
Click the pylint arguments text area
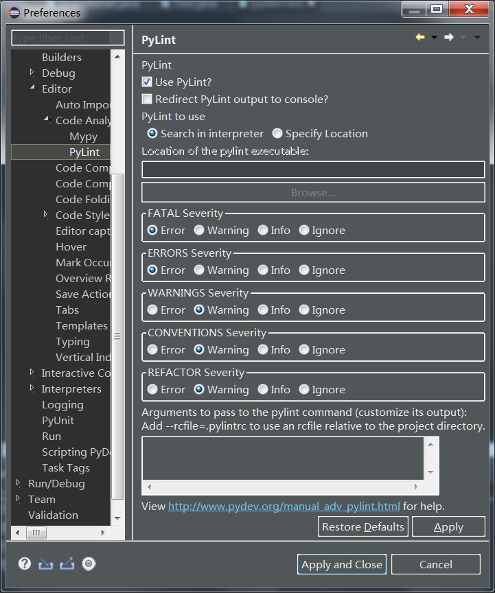click(x=283, y=458)
